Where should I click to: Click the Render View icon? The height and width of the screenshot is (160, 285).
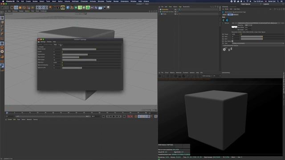pos(55,8)
